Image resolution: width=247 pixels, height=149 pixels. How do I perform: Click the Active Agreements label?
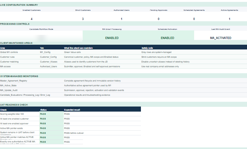point(230,10)
